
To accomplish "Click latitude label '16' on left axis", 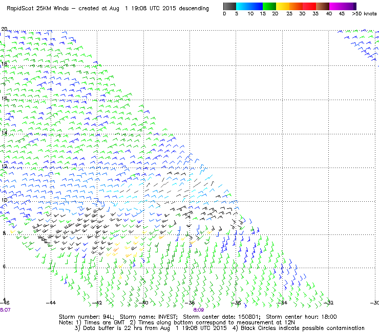I will click(x=4, y=98).
